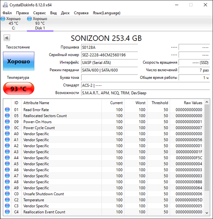Open the Сервис menu

(x=39, y=13)
